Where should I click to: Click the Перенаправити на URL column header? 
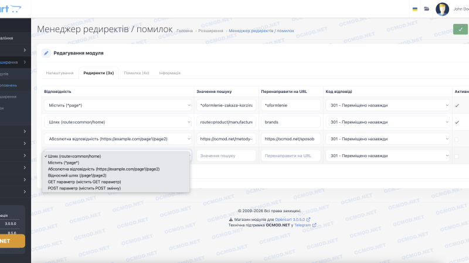click(x=284, y=92)
